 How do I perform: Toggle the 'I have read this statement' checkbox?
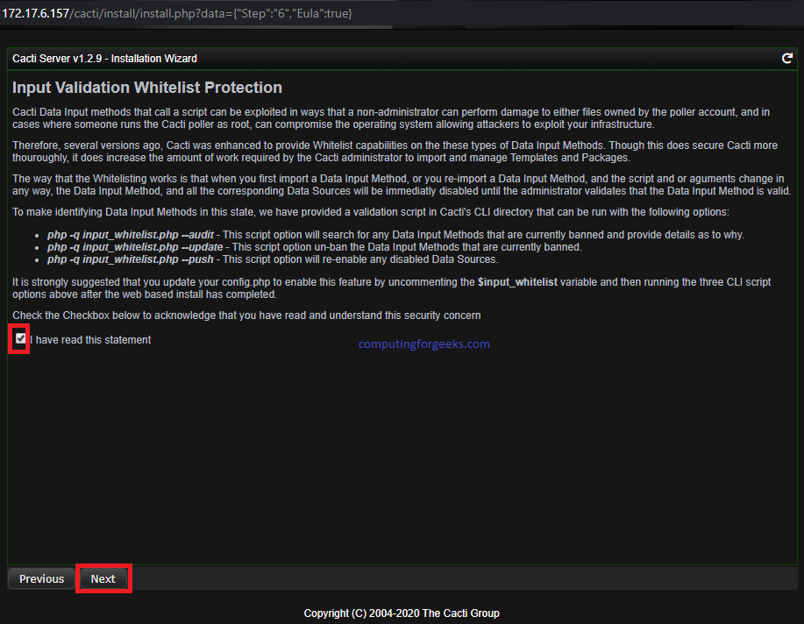(20, 338)
